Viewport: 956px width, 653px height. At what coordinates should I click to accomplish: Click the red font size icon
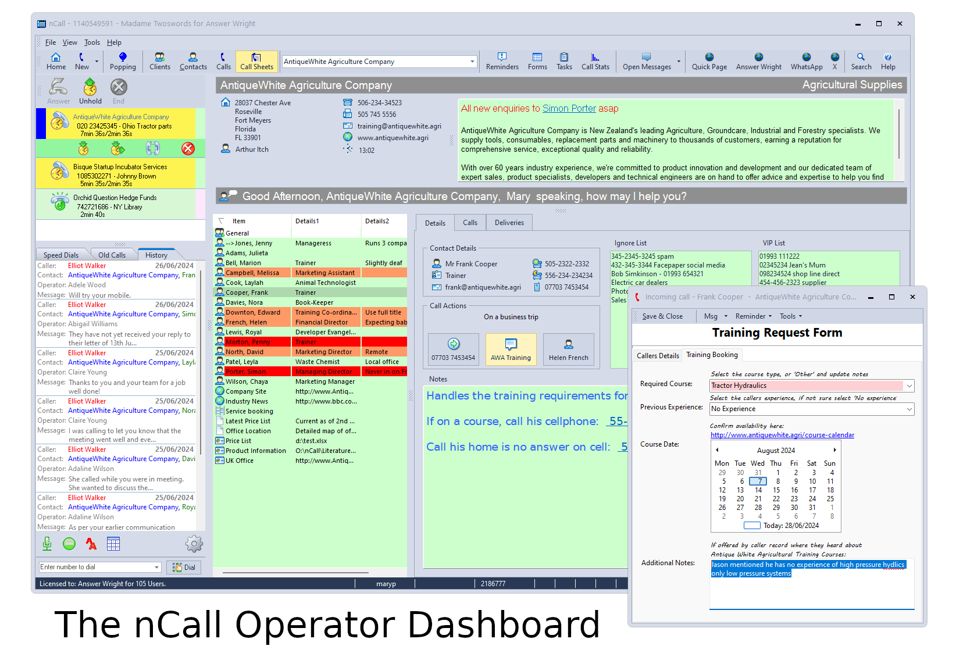click(x=91, y=544)
